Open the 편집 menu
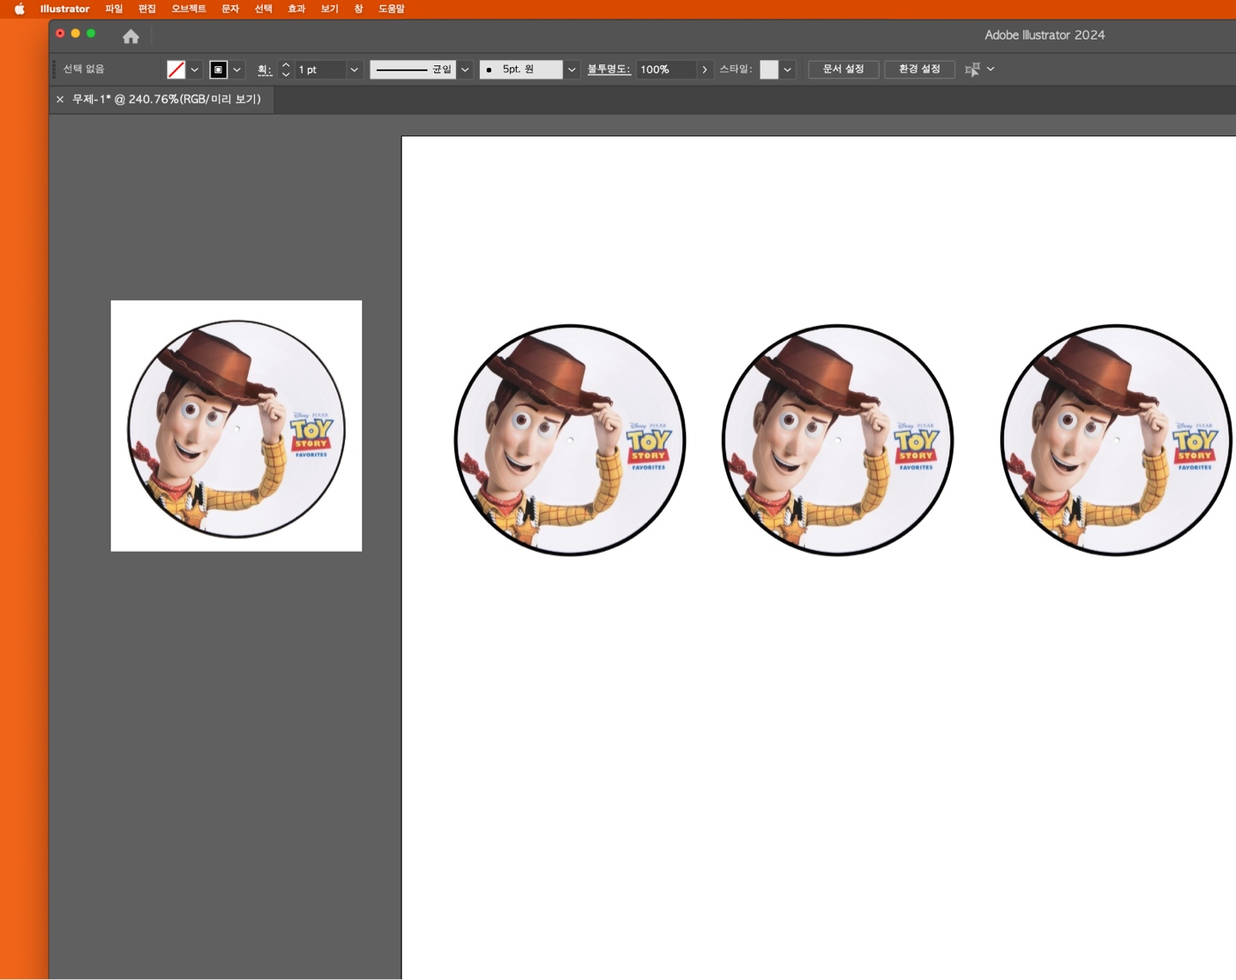This screenshot has height=980, width=1236. [148, 9]
